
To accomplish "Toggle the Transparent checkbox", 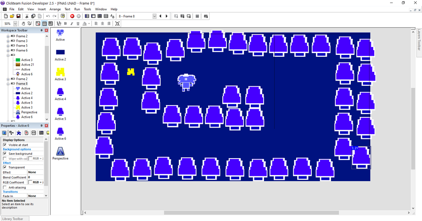I will [x=5, y=168].
